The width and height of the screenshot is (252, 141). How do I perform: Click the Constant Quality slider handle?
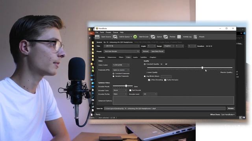click(202, 68)
